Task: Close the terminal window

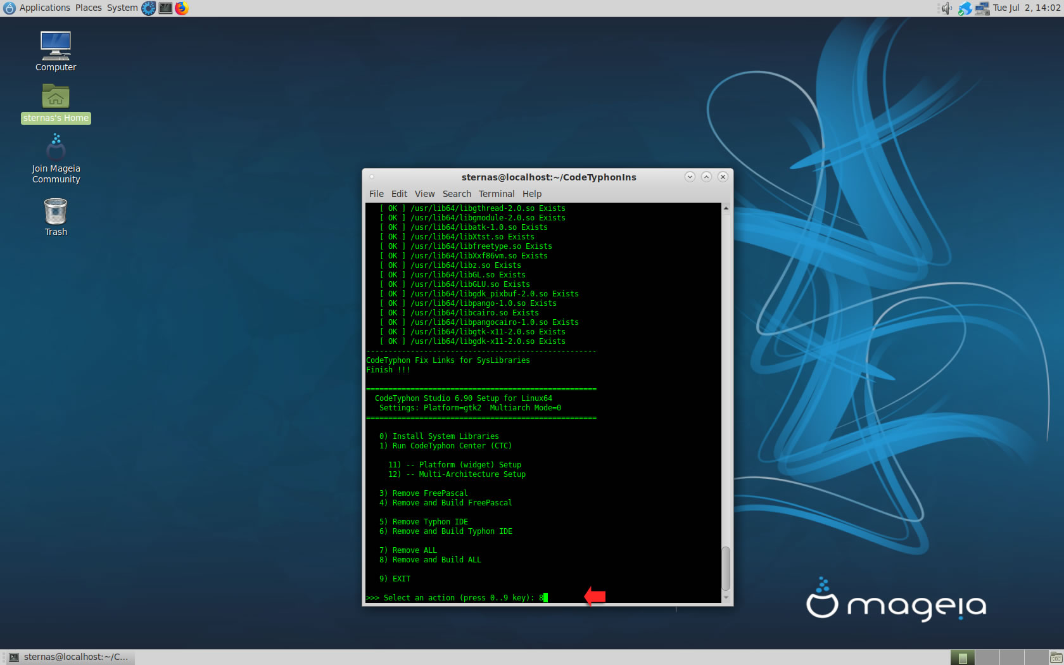Action: tap(723, 177)
